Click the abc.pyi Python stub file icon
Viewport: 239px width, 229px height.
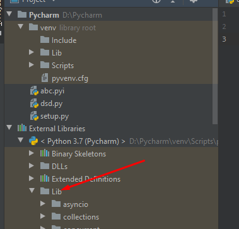(34, 91)
